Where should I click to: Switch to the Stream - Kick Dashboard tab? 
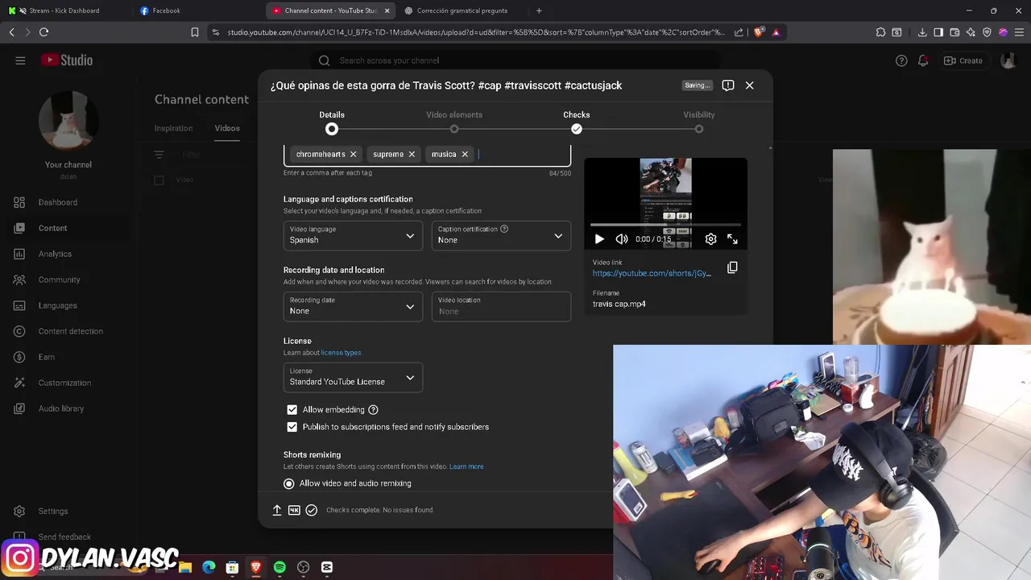coord(66,10)
